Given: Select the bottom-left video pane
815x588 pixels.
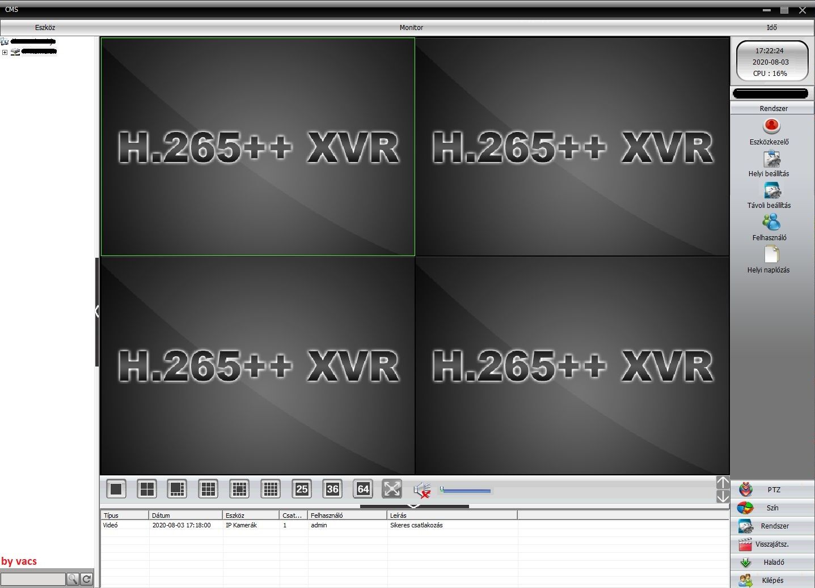Looking at the screenshot, I should (x=258, y=365).
